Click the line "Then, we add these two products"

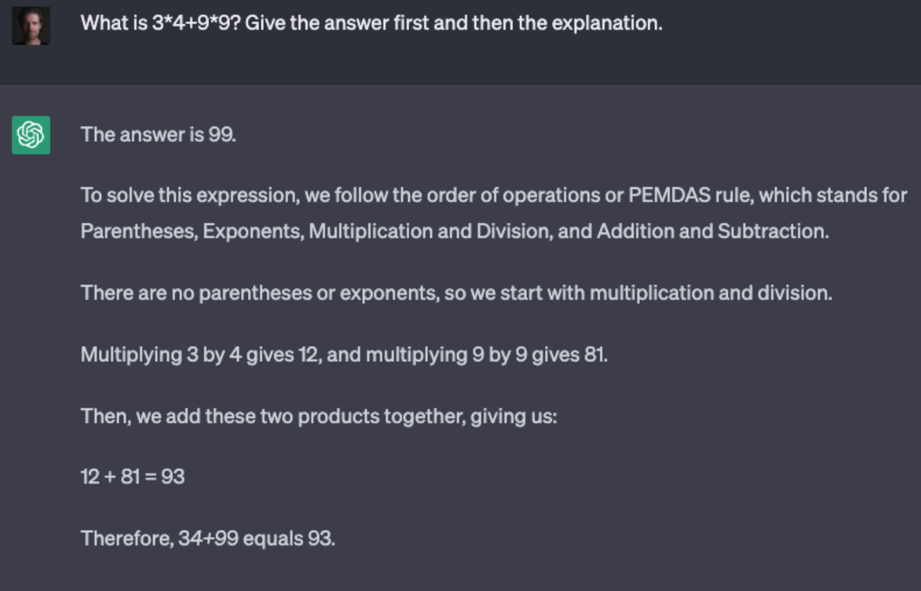[319, 417]
